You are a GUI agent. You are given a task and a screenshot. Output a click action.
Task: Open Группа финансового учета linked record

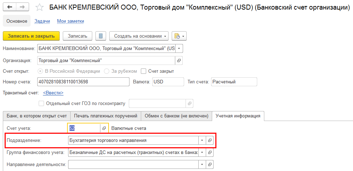click(x=210, y=153)
